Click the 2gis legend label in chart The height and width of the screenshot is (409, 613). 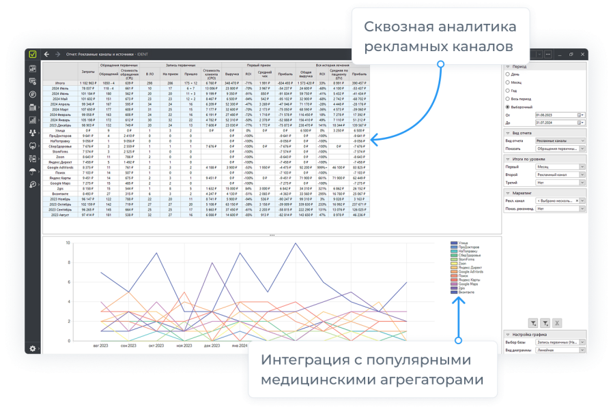coord(461,288)
